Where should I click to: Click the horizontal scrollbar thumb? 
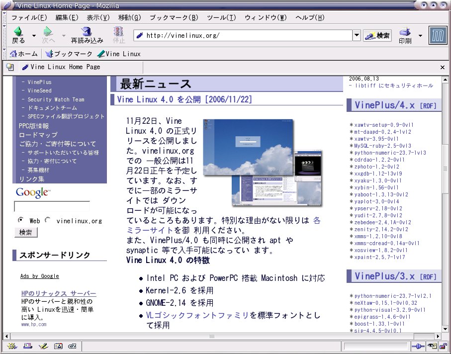pos(212,336)
